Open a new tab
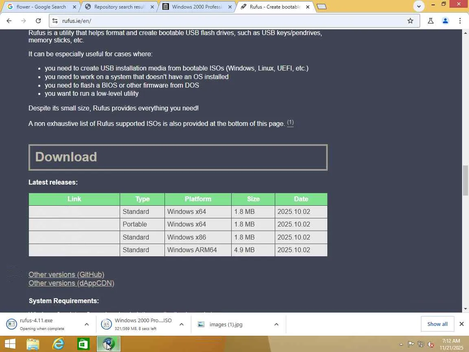This screenshot has width=469, height=352. pyautogui.click(x=321, y=7)
